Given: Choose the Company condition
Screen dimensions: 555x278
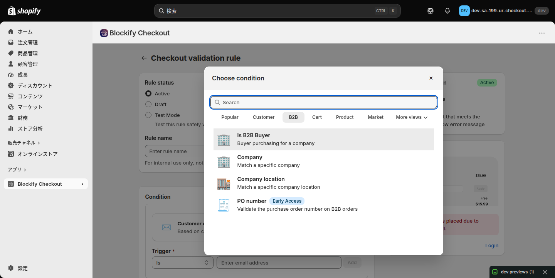Looking at the screenshot, I should click(x=324, y=161).
